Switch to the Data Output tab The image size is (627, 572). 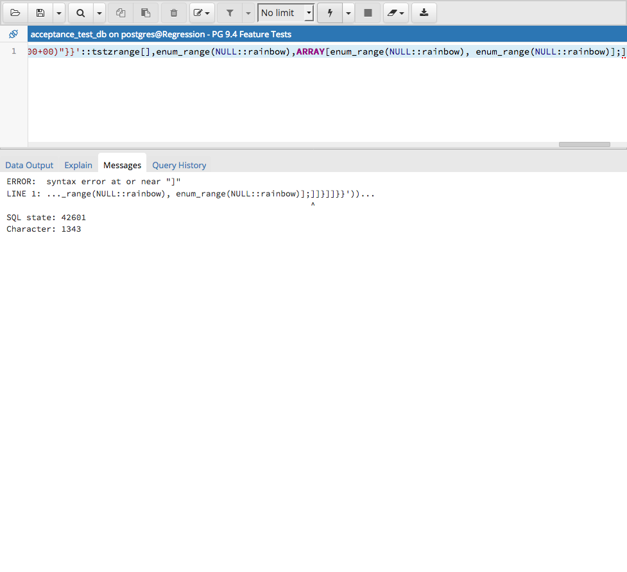(x=30, y=165)
